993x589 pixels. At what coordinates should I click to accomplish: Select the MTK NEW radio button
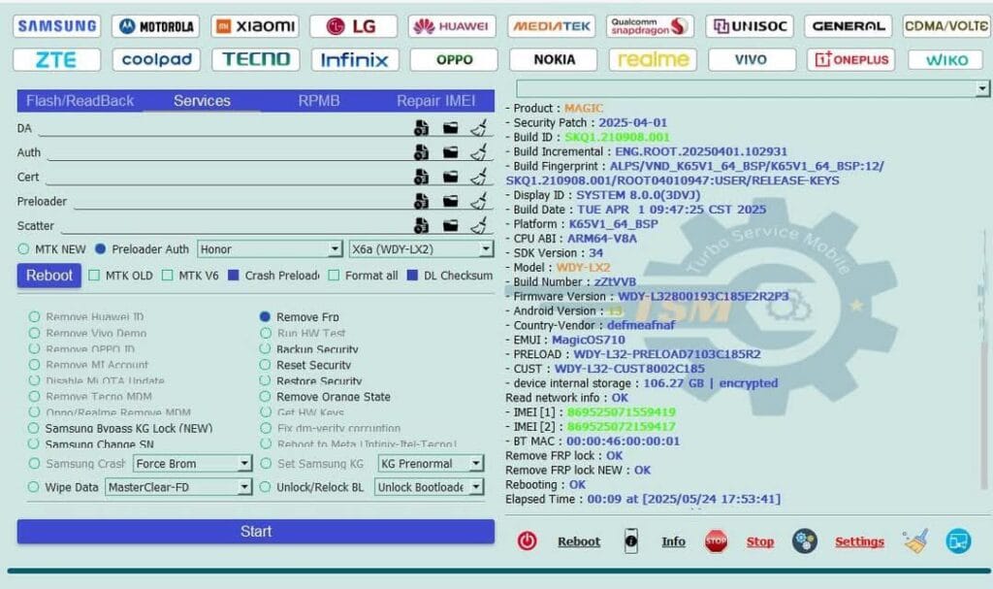click(x=23, y=249)
